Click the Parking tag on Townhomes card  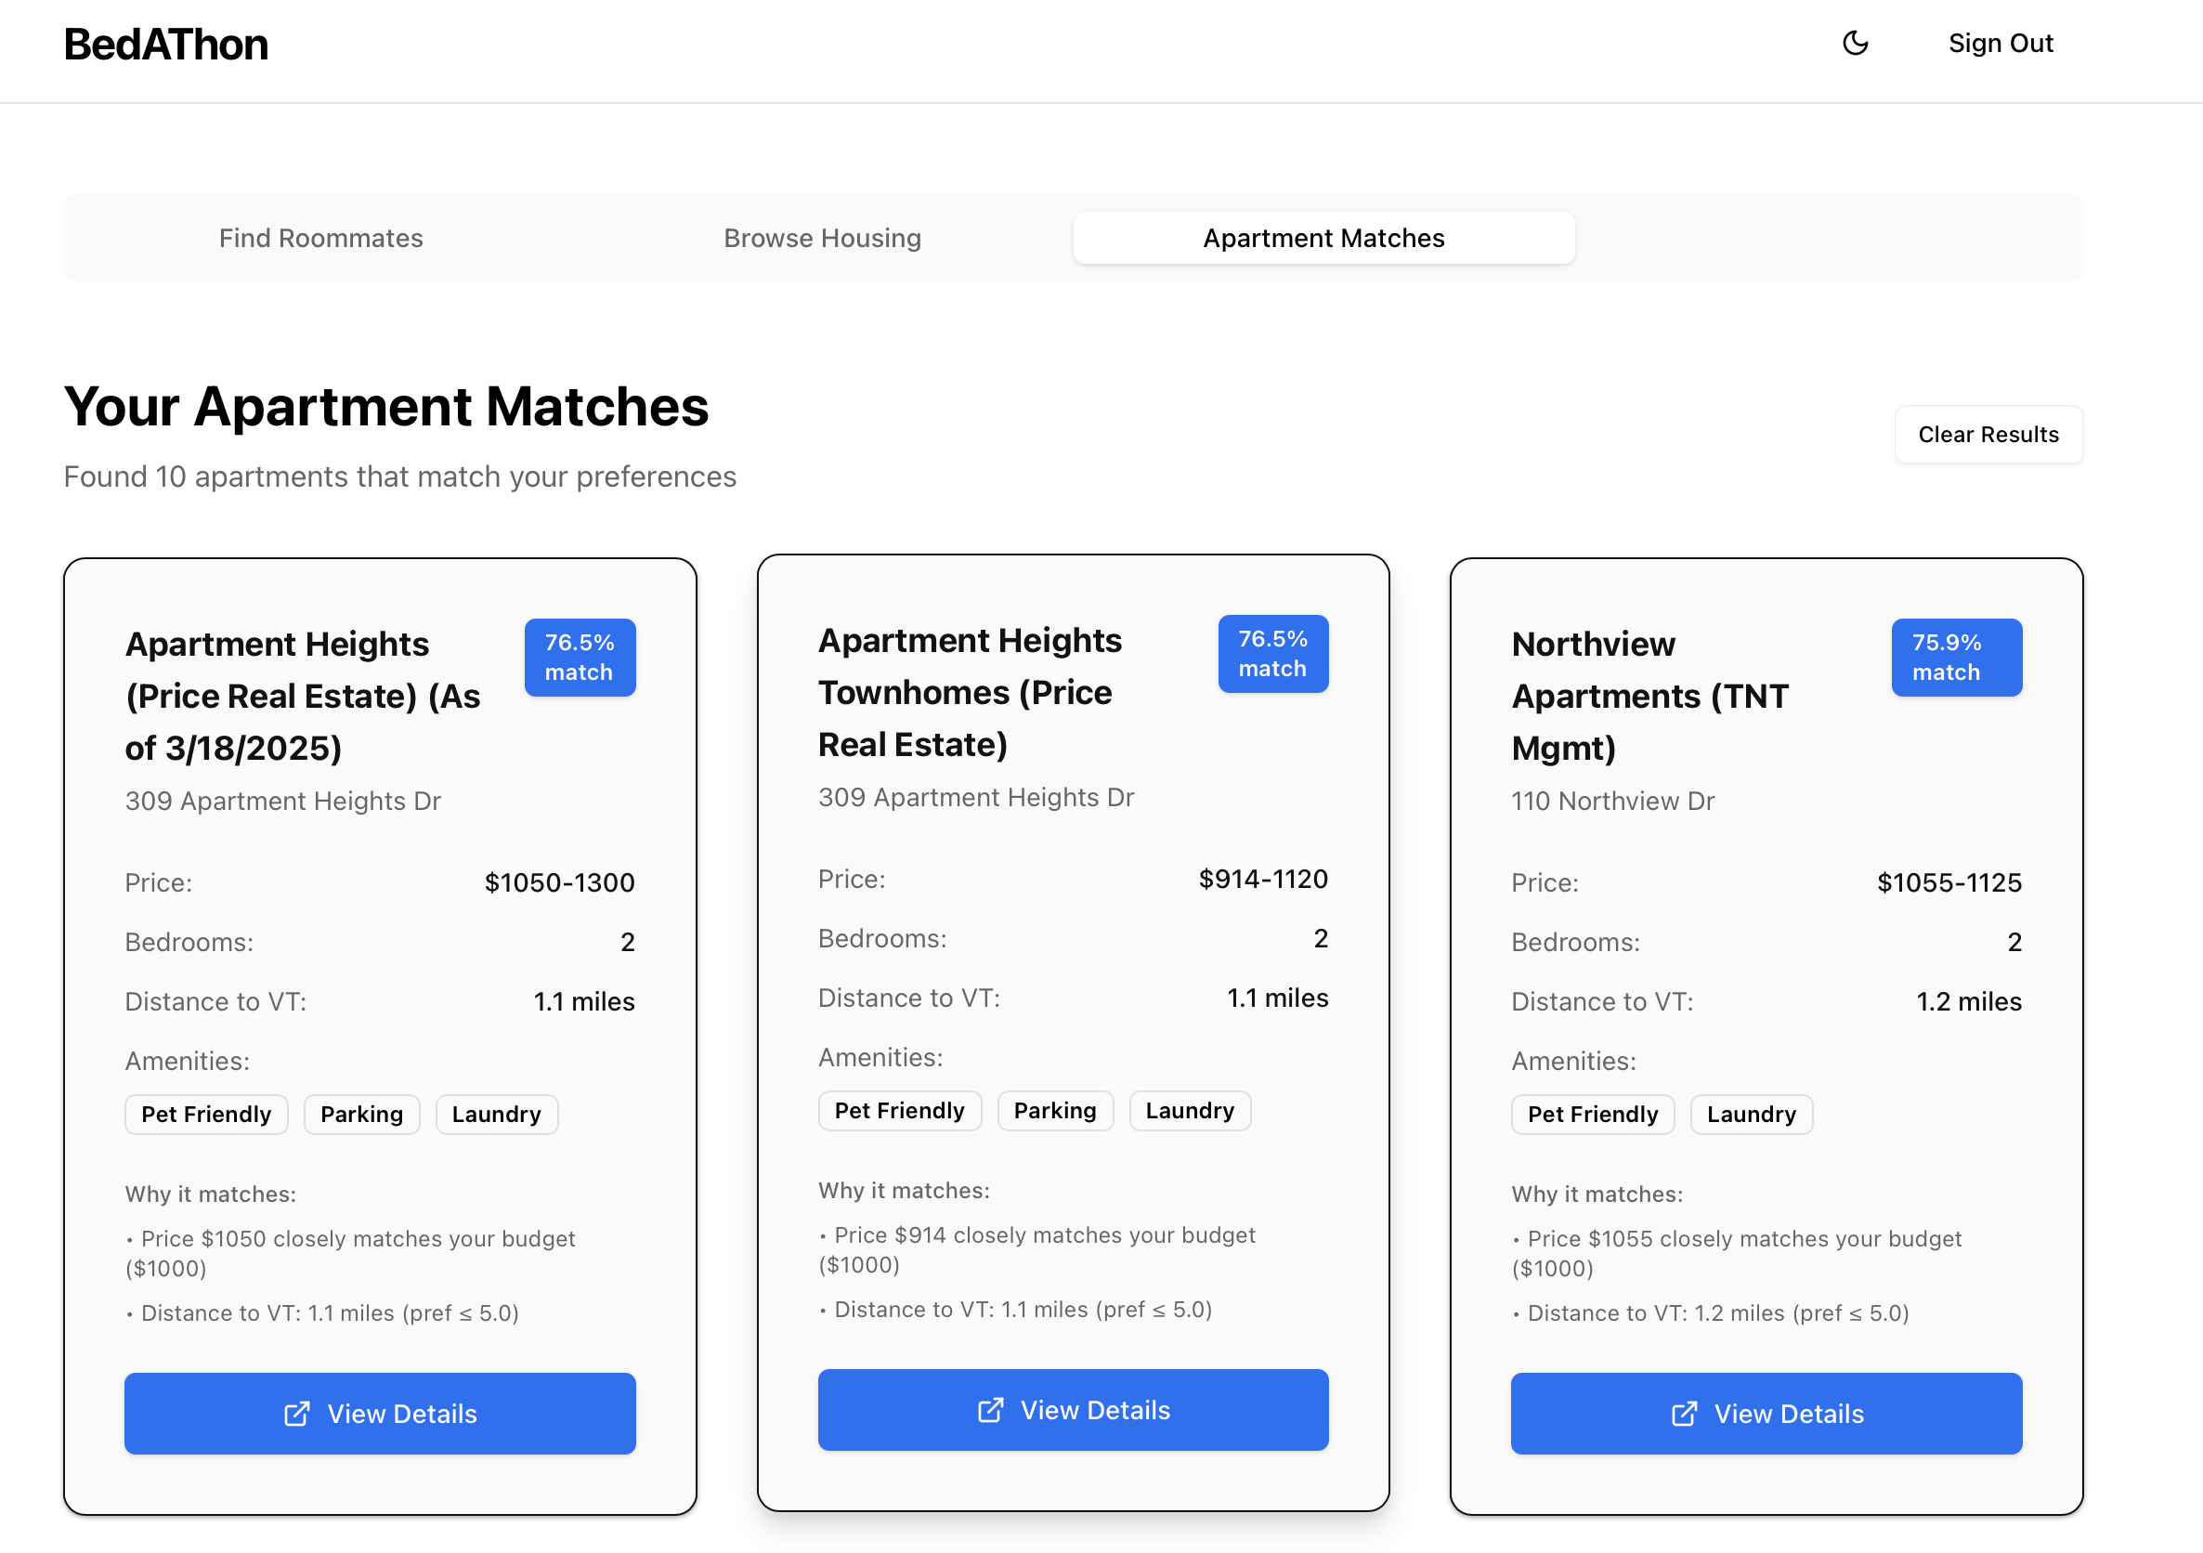click(x=1054, y=1111)
